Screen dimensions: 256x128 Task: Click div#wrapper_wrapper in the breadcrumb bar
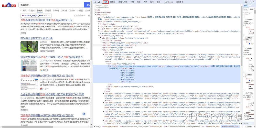(x=110, y=126)
